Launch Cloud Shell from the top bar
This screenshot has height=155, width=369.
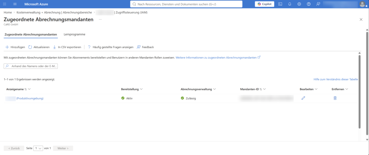coord(280,4)
